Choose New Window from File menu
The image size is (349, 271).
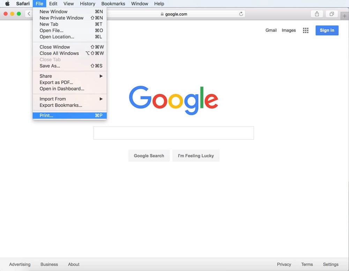point(70,12)
